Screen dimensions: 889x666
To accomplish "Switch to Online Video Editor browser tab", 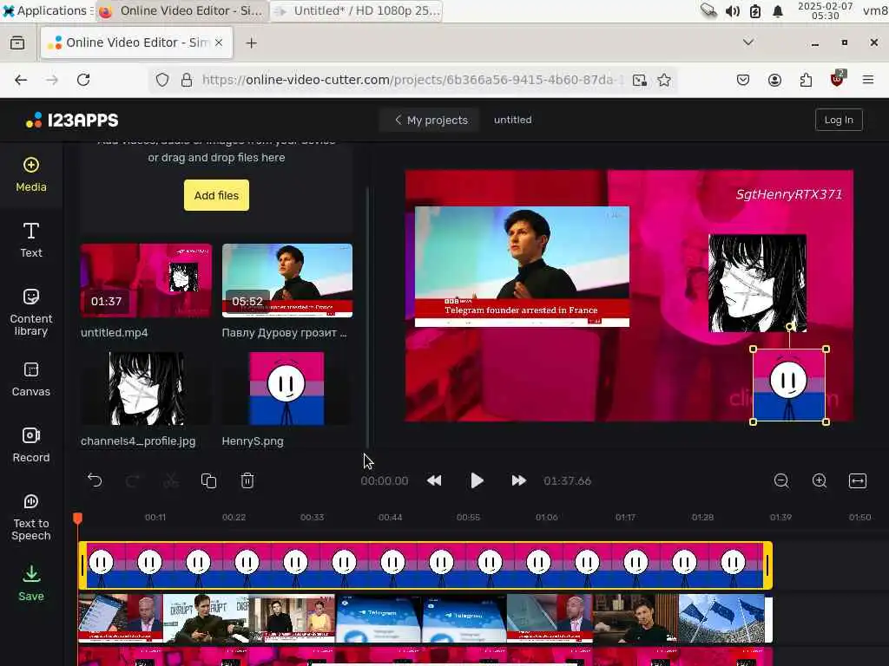I will (x=136, y=42).
